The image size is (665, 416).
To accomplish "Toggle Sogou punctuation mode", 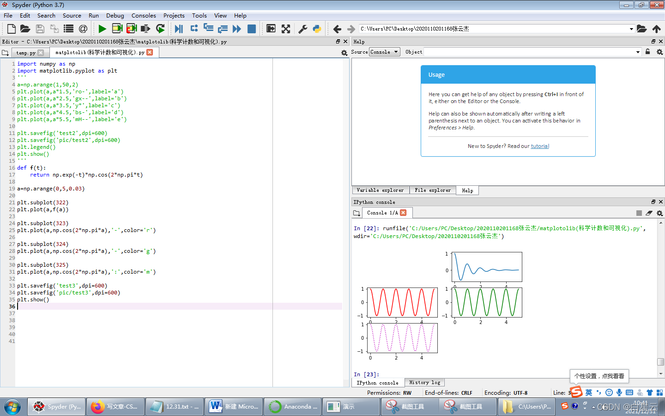I will click(599, 392).
